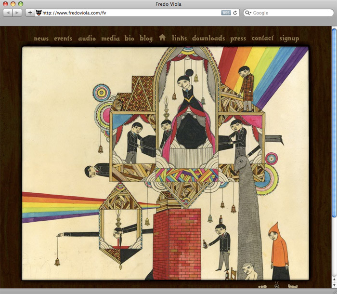Click the home icon in site navigation
Image resolution: width=337 pixels, height=294 pixels.
(162, 38)
